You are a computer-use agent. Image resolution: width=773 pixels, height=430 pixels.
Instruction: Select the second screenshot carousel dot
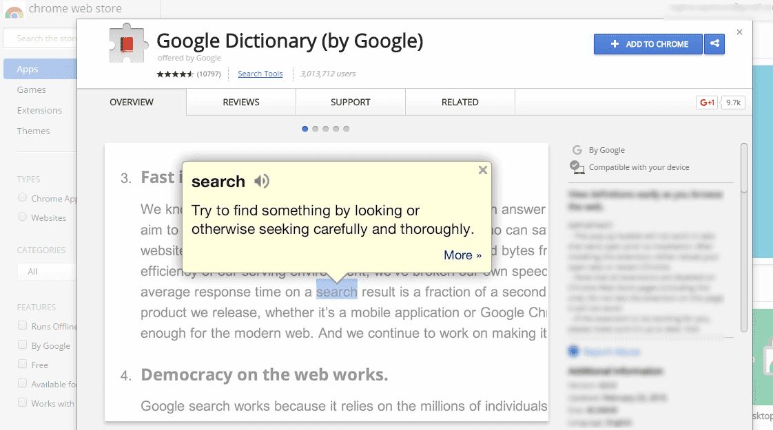[316, 129]
